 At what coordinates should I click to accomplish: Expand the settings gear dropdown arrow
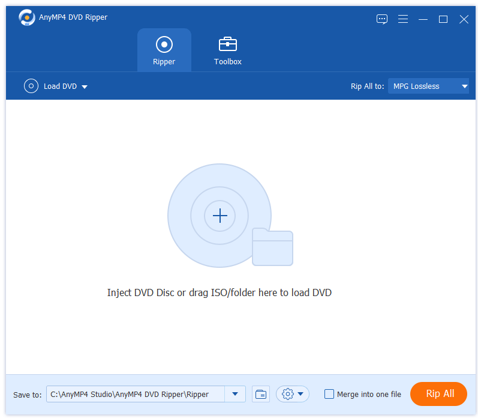[300, 394]
